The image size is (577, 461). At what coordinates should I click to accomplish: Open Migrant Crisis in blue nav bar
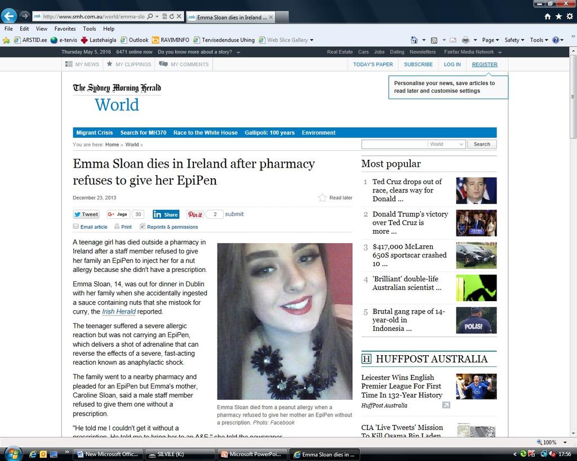tap(95, 133)
